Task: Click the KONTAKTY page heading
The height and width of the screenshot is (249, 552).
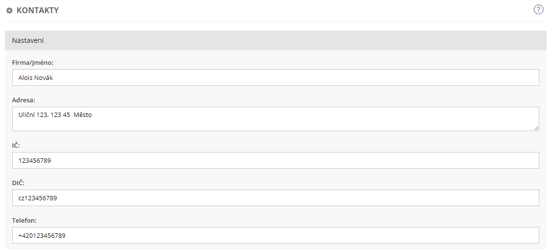Action: tap(38, 10)
